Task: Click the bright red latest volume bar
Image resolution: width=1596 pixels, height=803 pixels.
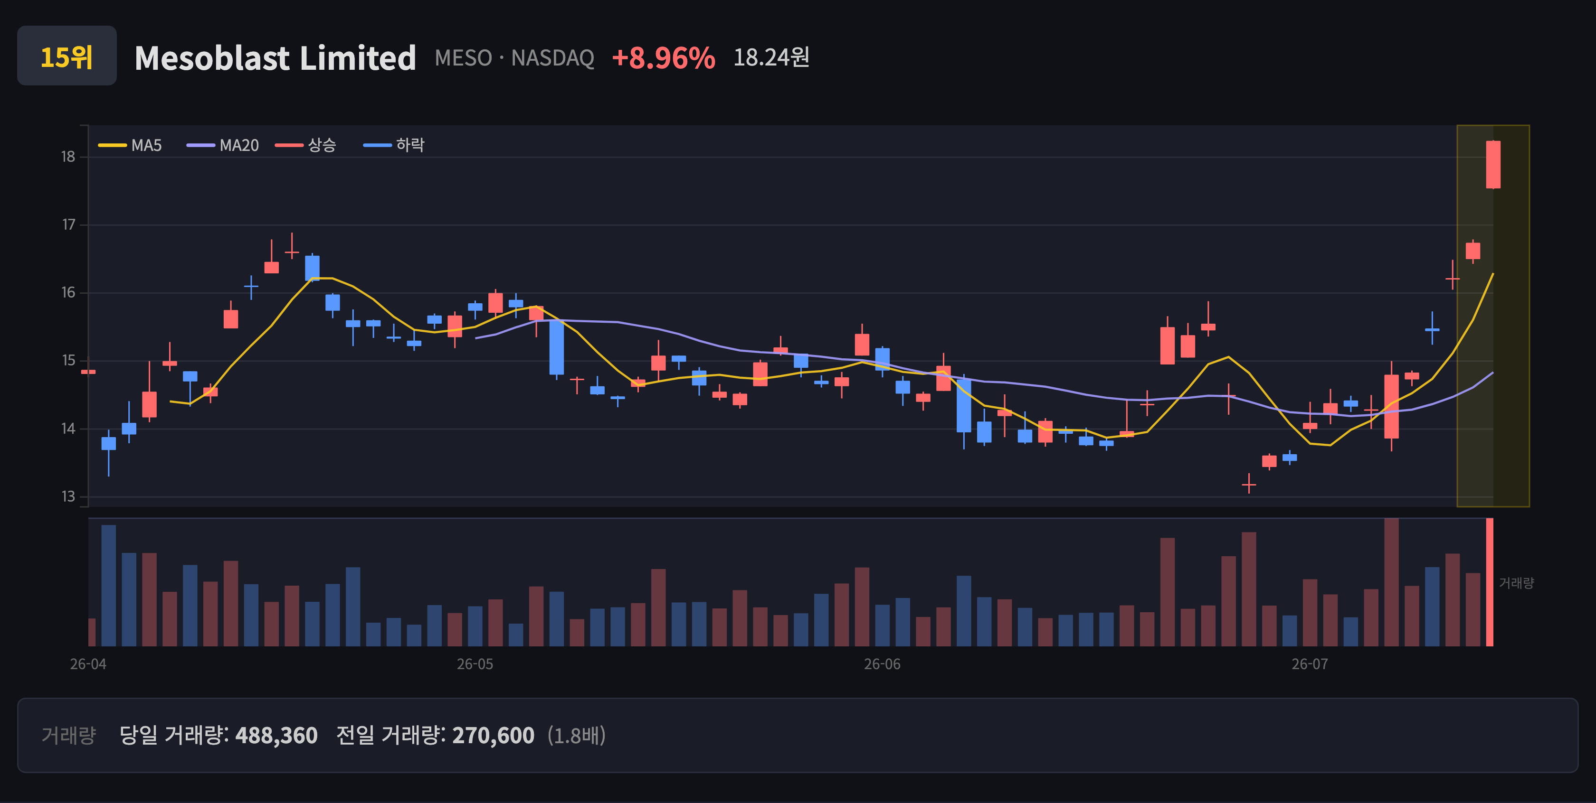Action: pos(1490,582)
